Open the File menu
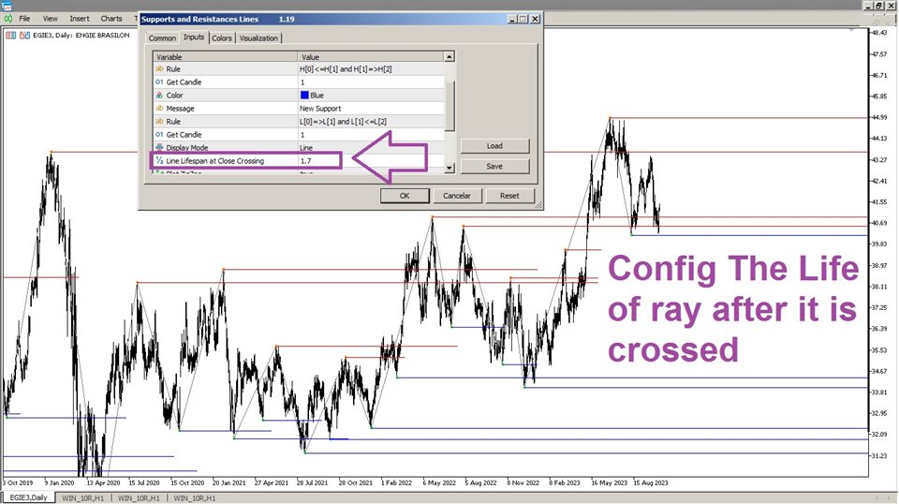Image resolution: width=899 pixels, height=504 pixels. 23,18
